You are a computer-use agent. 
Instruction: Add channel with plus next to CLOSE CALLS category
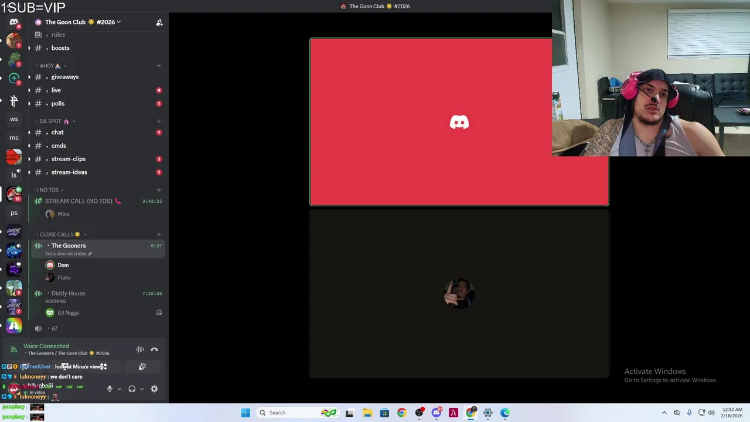[x=159, y=234]
